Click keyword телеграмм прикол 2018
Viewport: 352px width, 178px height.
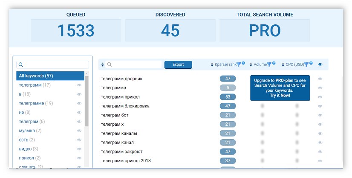point(126,161)
